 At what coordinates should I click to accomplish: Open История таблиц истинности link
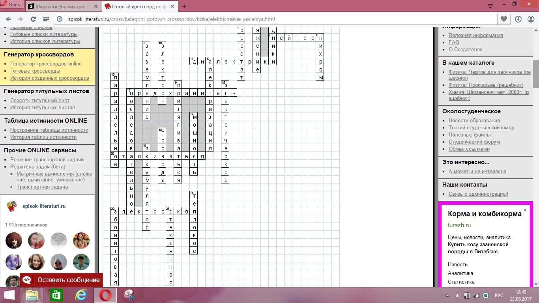tap(43, 137)
